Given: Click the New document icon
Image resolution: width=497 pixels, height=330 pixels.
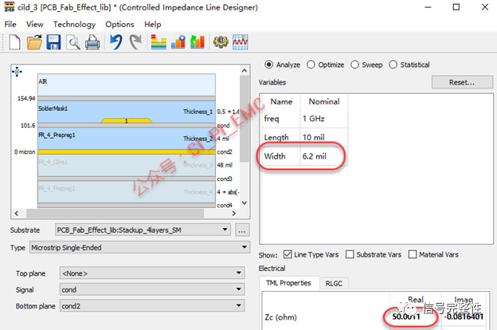Looking at the screenshot, I should (x=14, y=42).
